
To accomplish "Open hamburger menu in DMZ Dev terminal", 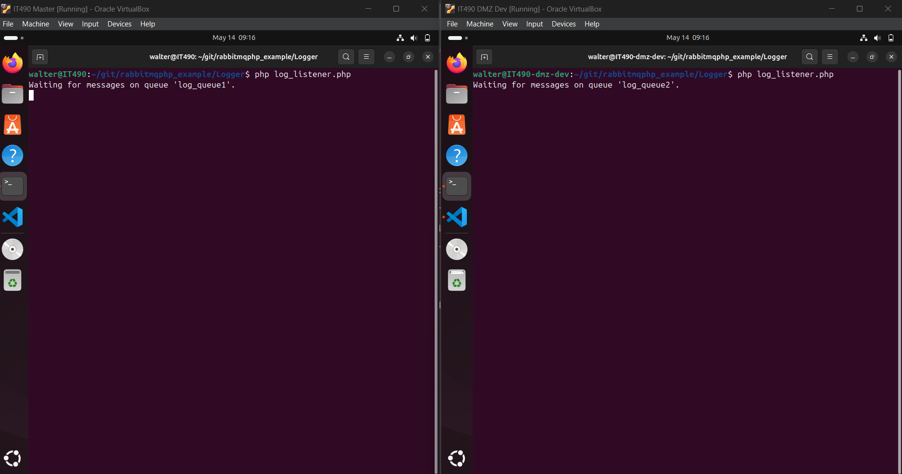I will tap(829, 57).
